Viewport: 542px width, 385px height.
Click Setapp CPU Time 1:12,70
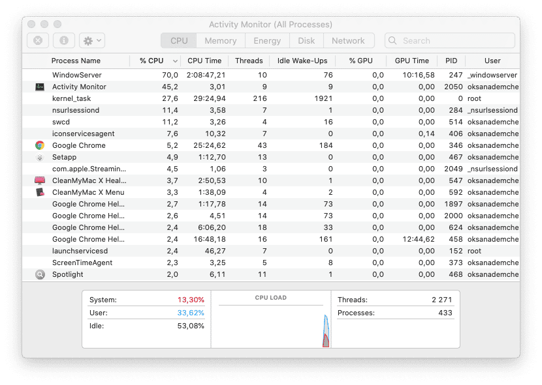[x=212, y=157]
